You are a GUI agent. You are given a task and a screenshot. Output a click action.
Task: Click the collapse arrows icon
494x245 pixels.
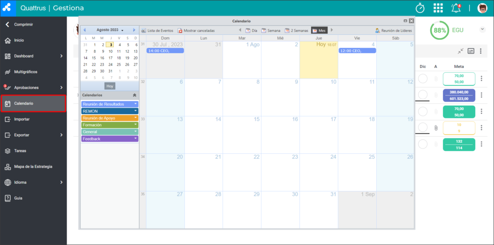[461, 51]
